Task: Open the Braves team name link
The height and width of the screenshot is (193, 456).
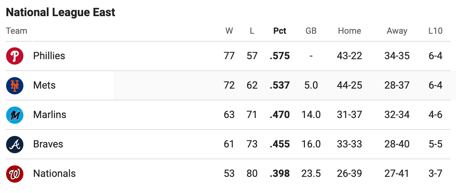Action: coord(48,144)
